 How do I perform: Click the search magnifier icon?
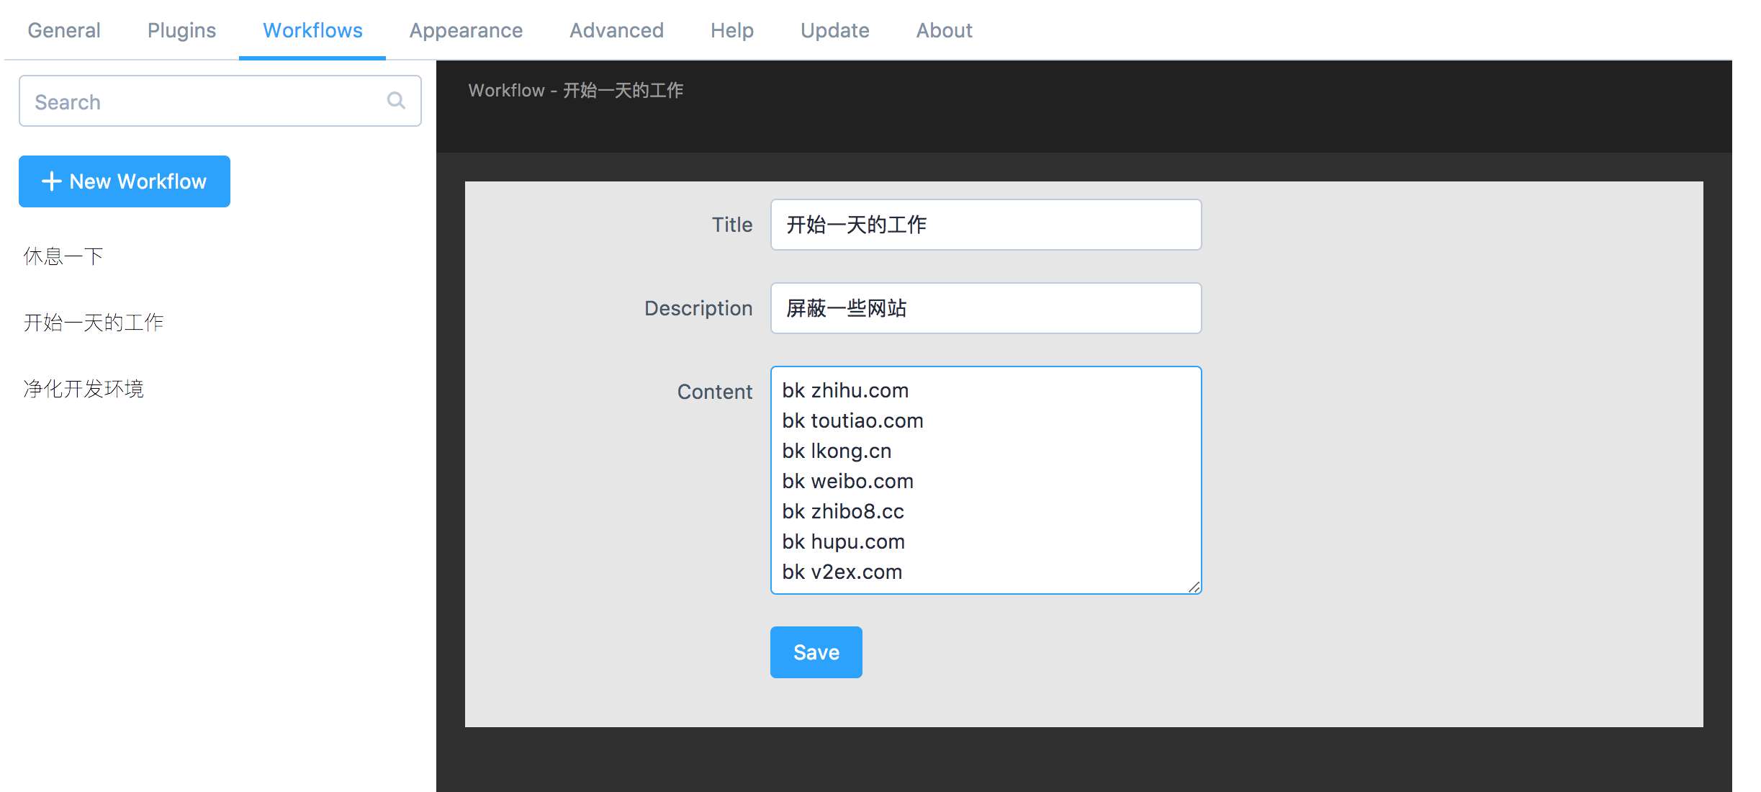point(396,101)
